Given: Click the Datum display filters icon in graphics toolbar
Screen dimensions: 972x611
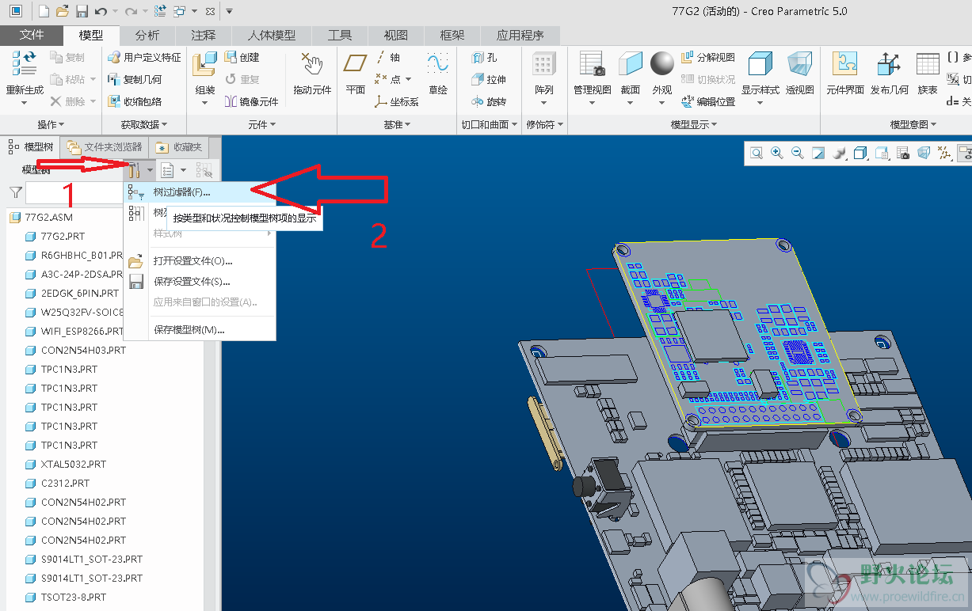Looking at the screenshot, I should click(x=943, y=153).
